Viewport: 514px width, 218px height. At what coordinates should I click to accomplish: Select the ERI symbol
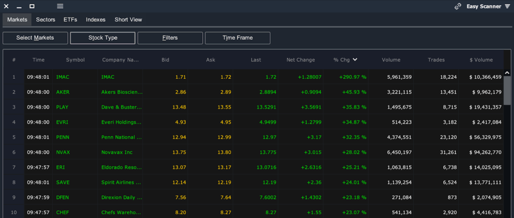click(60, 167)
